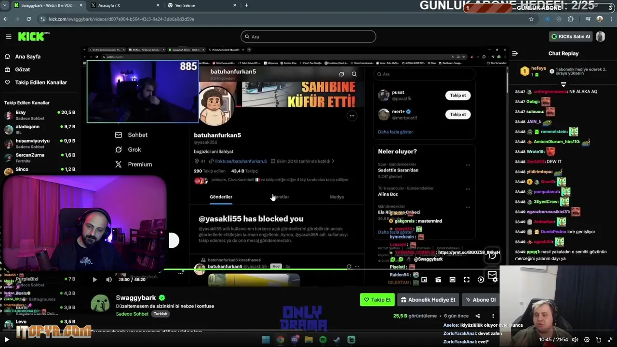Click the X profile search magnifier icon
Screen dimensions: 617x347
pyautogui.click(x=354, y=74)
